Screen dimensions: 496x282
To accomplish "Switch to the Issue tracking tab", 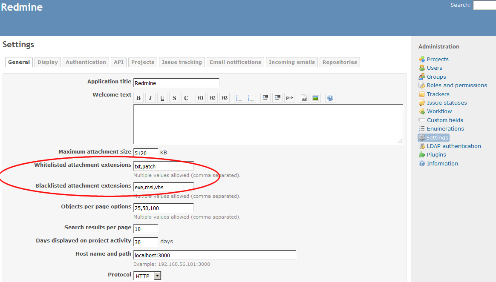I will (x=182, y=62).
